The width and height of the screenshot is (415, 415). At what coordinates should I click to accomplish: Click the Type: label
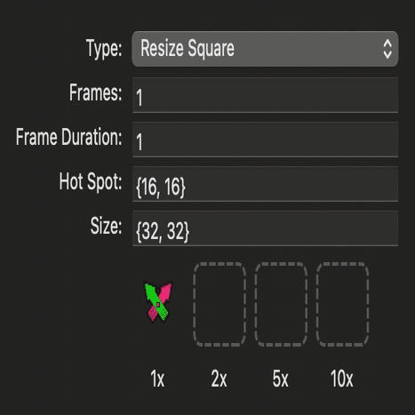104,48
